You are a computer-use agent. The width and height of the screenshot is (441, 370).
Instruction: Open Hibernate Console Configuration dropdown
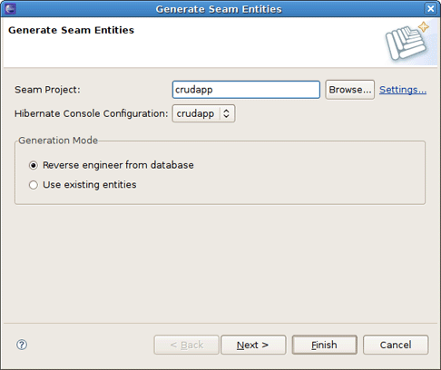203,113
